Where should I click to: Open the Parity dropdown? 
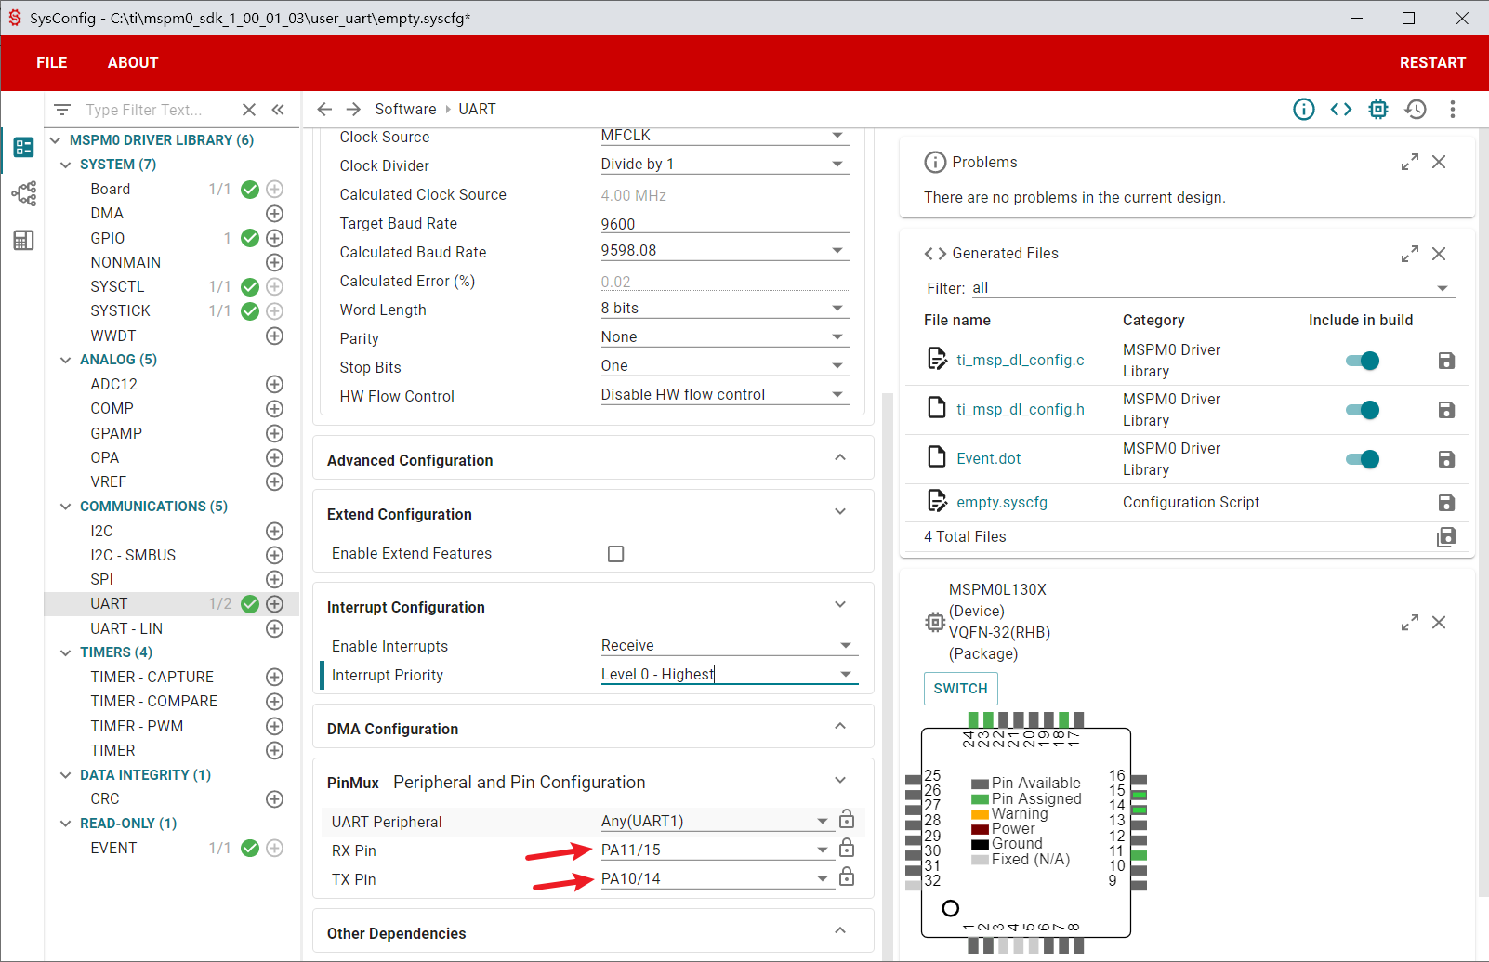pyautogui.click(x=725, y=337)
